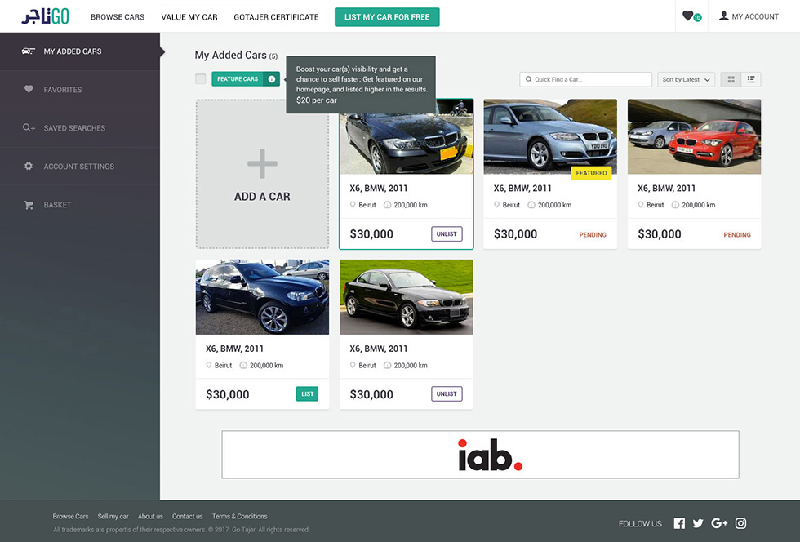Open the Browse Cars menu item
Viewport: 800px width, 542px height.
[x=118, y=17]
